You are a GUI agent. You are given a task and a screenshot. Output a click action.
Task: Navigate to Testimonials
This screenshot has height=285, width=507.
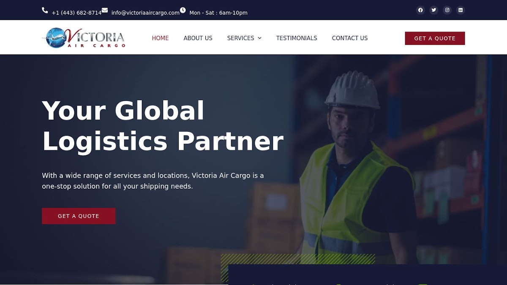(x=297, y=38)
